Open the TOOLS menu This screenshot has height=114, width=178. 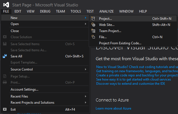pyautogui.click(x=76, y=11)
